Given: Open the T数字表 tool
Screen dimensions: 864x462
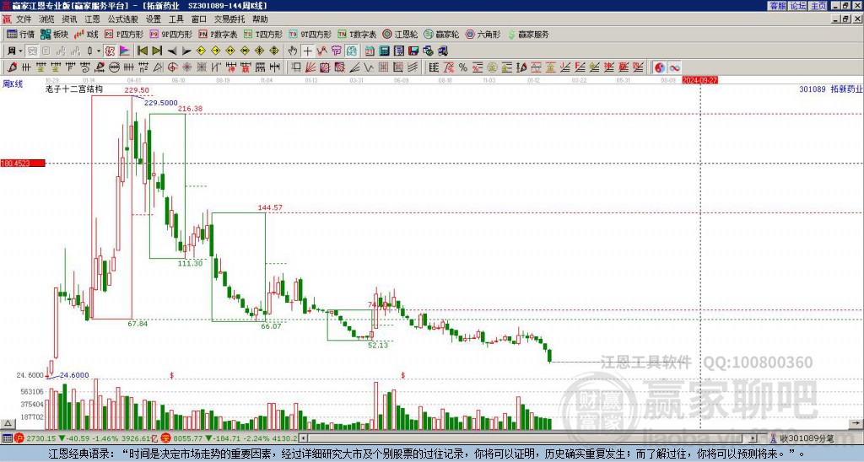Looking at the screenshot, I should 357,34.
